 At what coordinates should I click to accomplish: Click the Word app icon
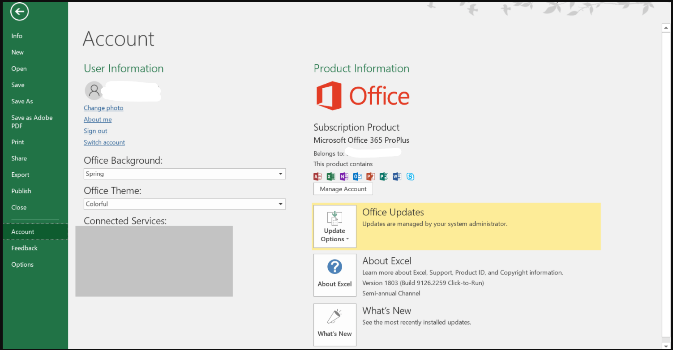tap(397, 176)
